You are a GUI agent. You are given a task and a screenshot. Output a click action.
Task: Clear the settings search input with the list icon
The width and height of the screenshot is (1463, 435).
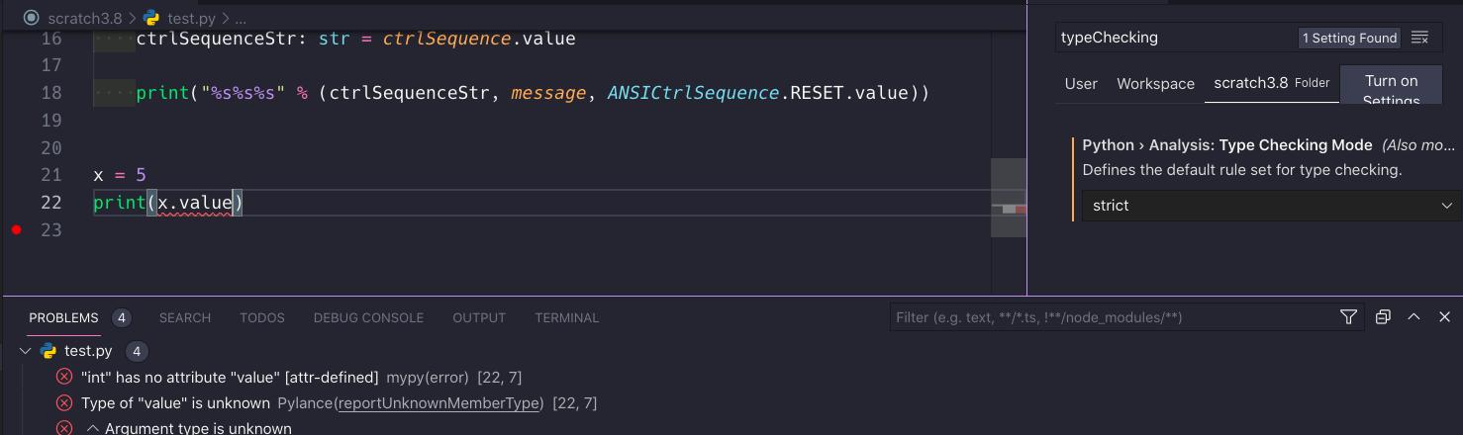[1419, 38]
